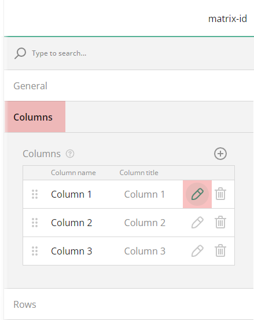
Task: Delete Column 1 with the trash icon
Action: click(220, 194)
